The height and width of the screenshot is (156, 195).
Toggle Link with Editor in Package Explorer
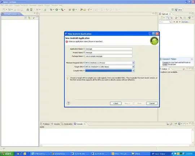point(29,18)
